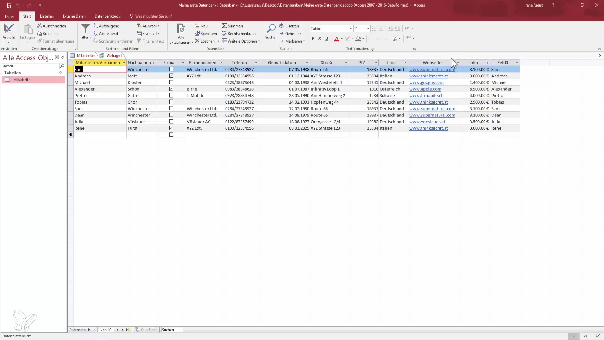
Task: Click font color A swatch button
Action: (336, 38)
